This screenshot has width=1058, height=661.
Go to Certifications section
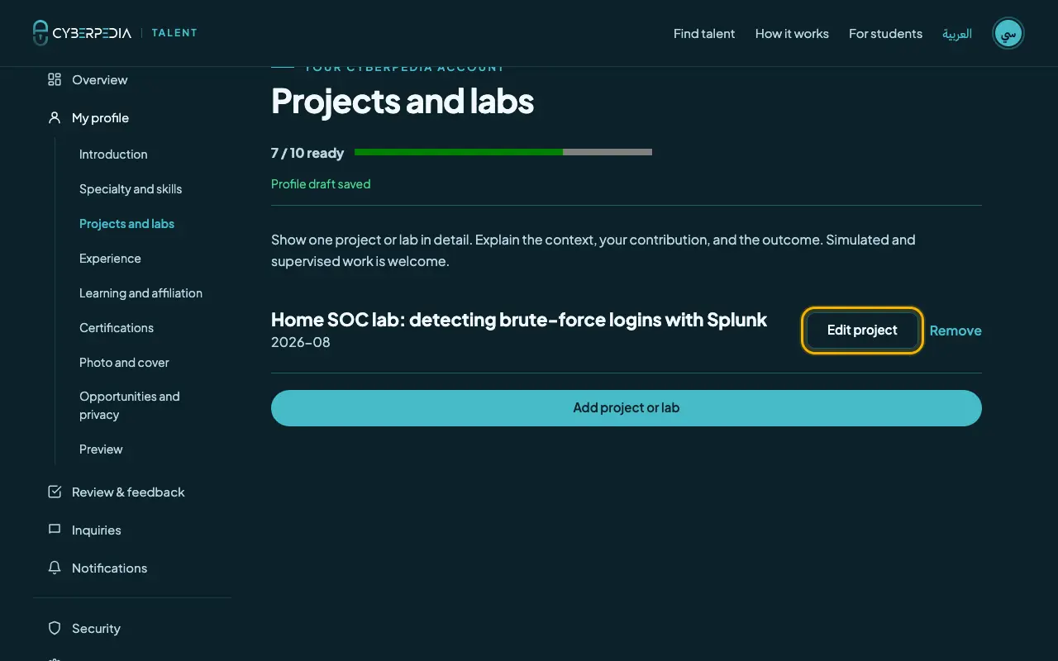coord(117,328)
